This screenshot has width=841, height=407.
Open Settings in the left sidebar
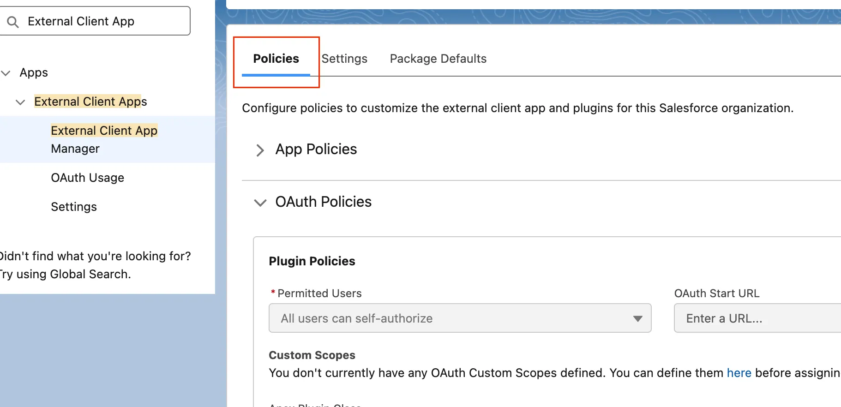[74, 207]
